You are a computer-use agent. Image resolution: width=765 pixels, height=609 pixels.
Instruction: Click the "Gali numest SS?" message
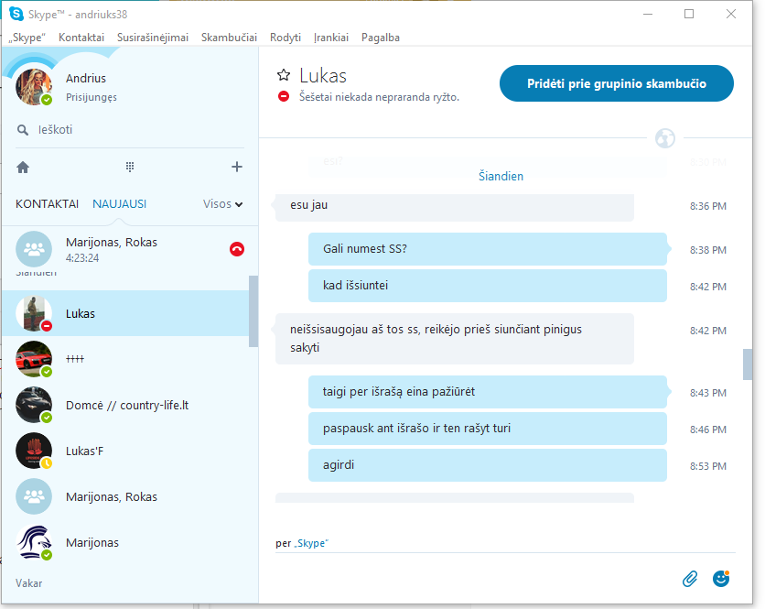point(488,249)
